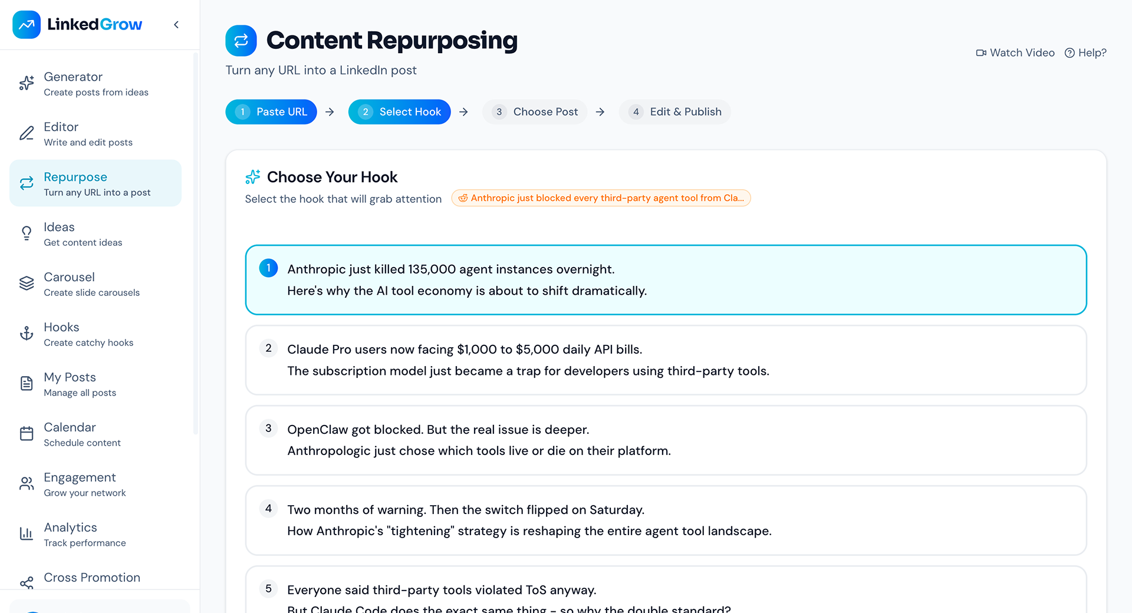The height and width of the screenshot is (613, 1132).
Task: Click the Repurpose arrows icon in sidebar
Action: click(x=27, y=183)
